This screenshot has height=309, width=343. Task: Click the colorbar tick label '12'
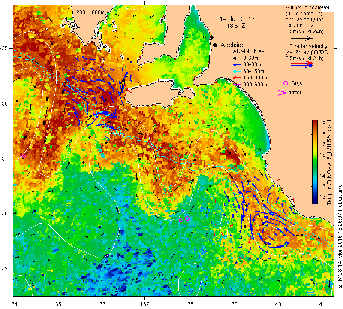coord(322,197)
